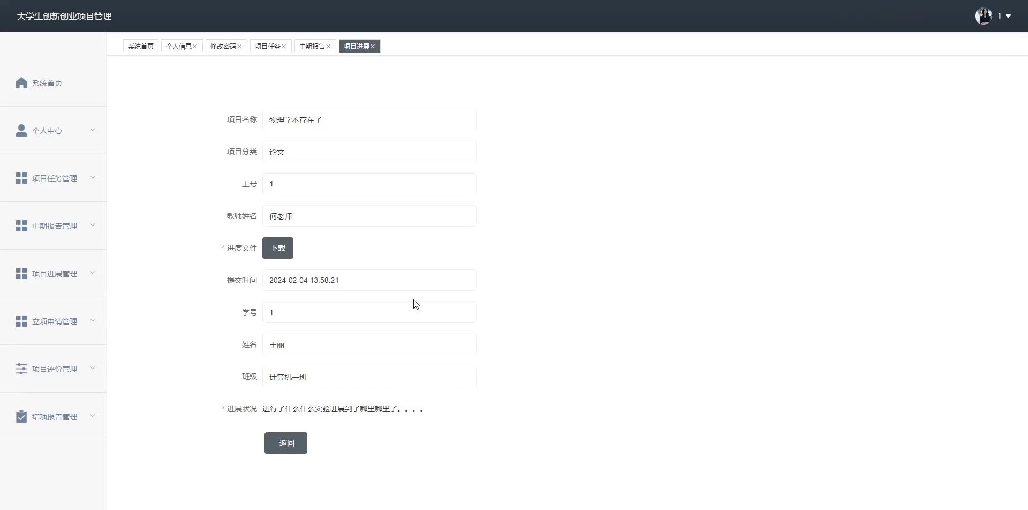
Task: Click the sliders icon for 项目评价管理
Action: 21,369
